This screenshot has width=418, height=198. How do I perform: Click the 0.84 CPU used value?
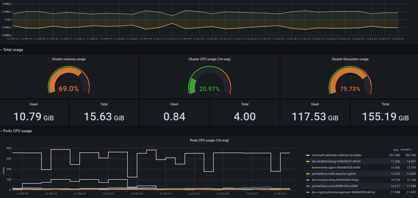(x=174, y=117)
